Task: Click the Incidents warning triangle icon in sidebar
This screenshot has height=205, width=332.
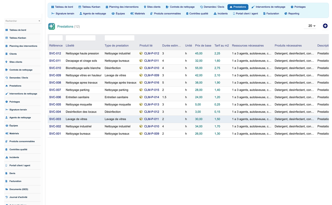Action: (x=7, y=158)
